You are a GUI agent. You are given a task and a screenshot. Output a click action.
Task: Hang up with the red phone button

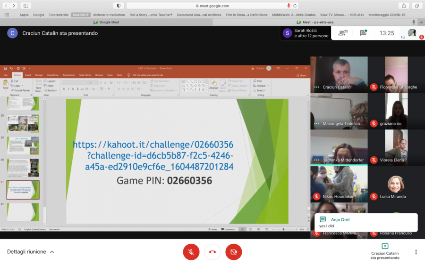(212, 252)
